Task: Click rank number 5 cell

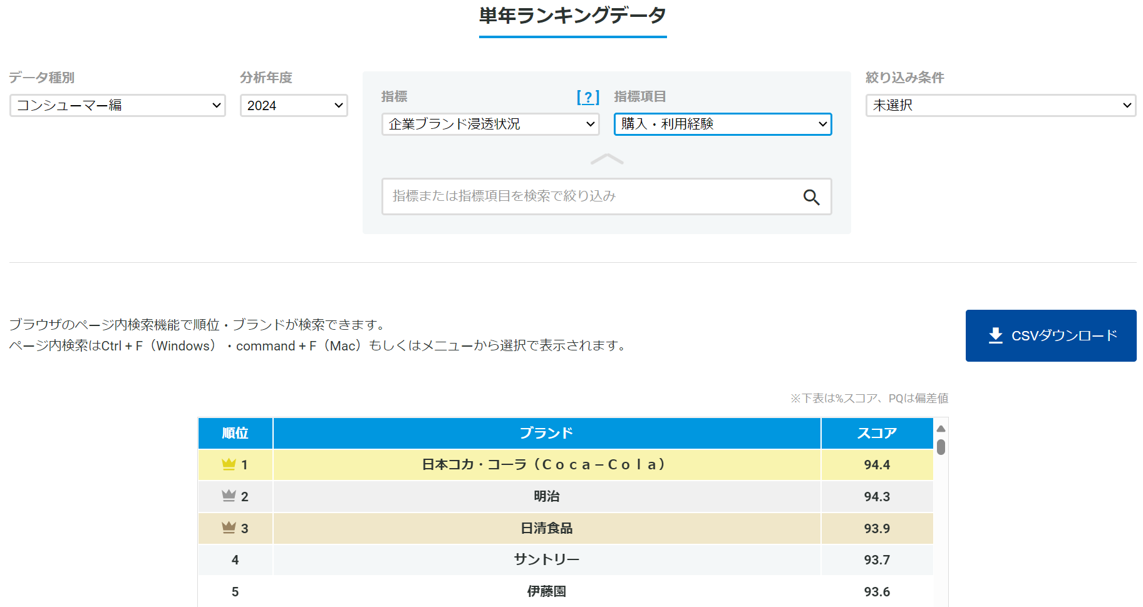Action: coord(235,592)
